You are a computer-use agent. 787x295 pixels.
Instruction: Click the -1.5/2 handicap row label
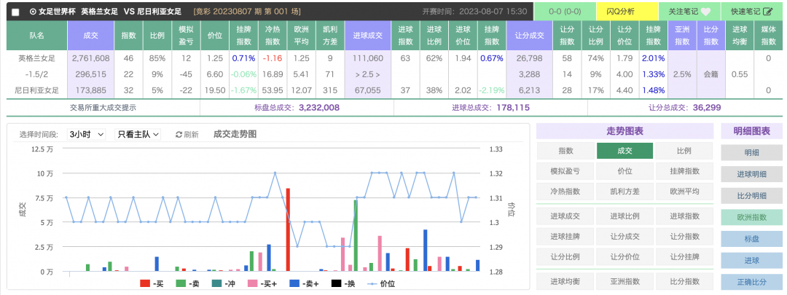coord(37,74)
